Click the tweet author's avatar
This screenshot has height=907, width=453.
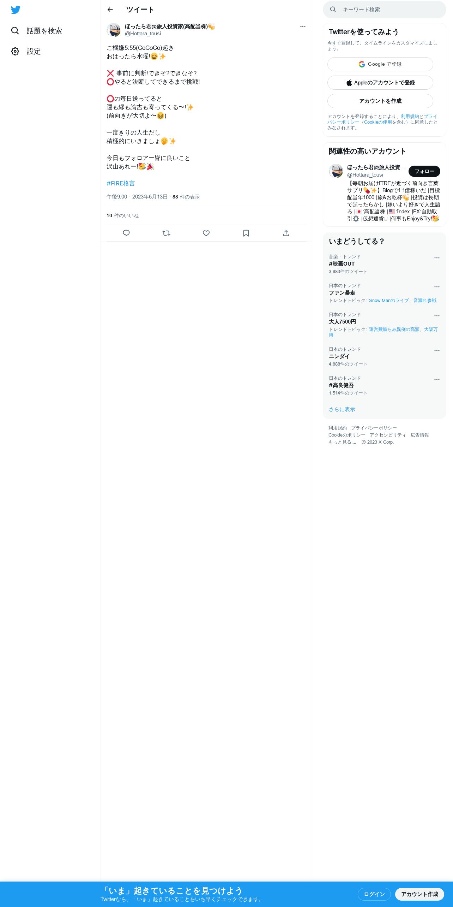click(114, 30)
